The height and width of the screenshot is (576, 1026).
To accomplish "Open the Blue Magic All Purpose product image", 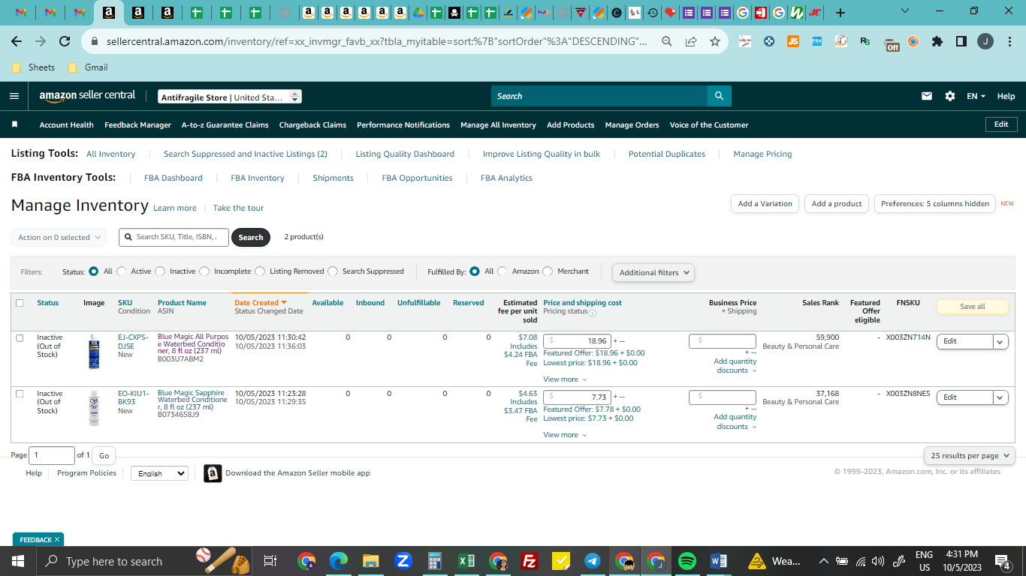I will pos(94,351).
